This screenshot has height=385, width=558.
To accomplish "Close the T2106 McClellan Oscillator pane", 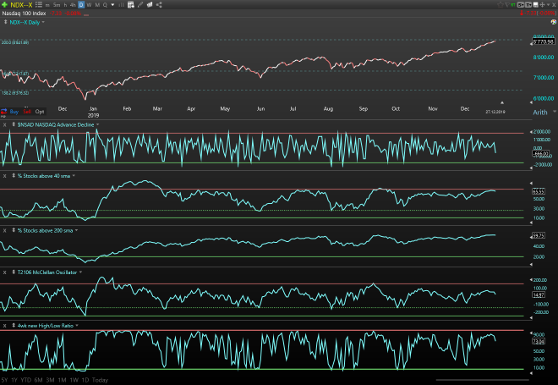I will tap(5, 272).
